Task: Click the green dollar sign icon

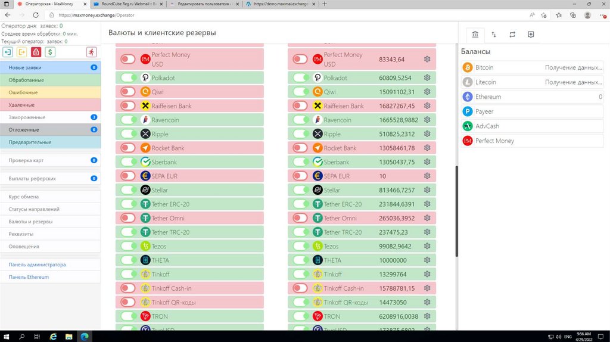Action: (50, 52)
